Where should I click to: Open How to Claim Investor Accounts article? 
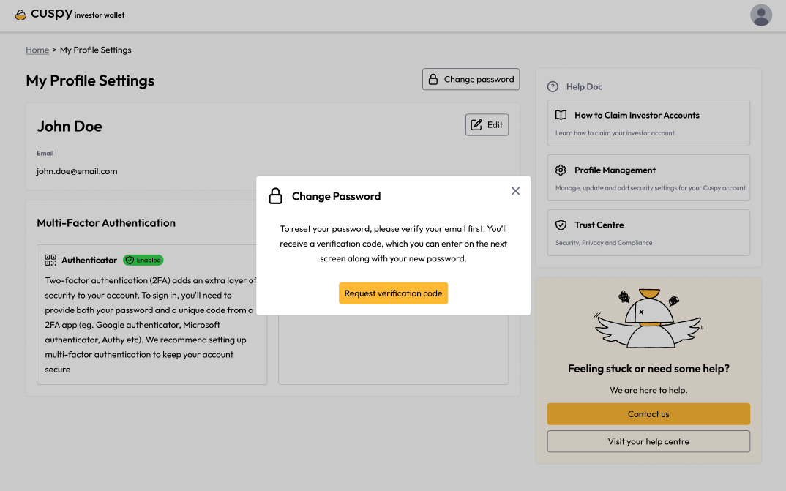point(648,123)
